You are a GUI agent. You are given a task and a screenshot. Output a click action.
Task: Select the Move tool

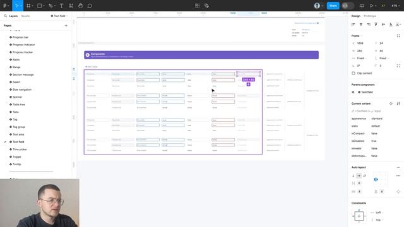click(16, 6)
